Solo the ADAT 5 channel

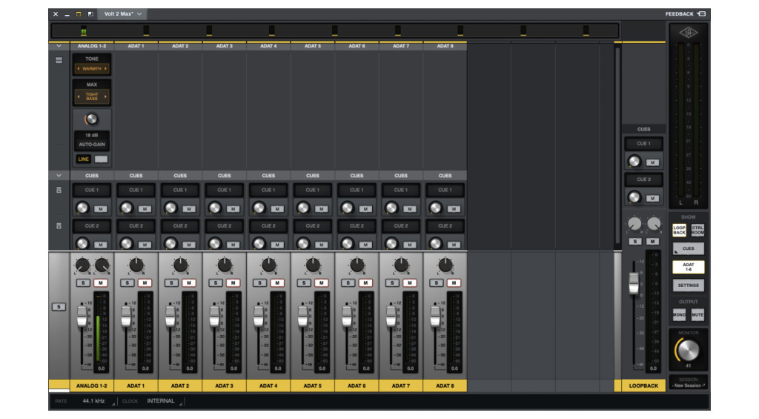tap(304, 283)
